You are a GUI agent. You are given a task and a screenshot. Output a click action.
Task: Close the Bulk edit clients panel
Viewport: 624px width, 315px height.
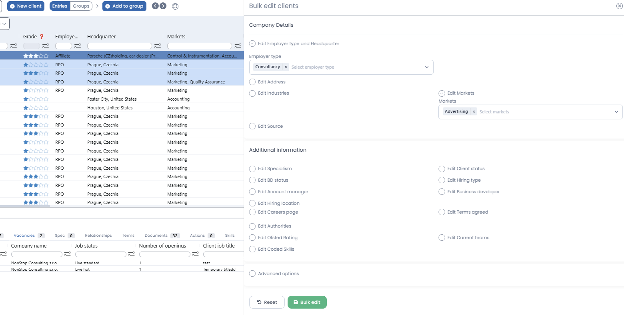(619, 6)
